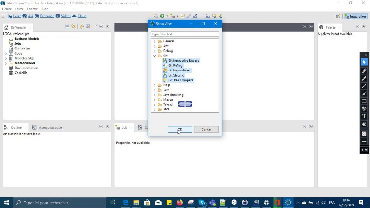Click the type filter text field

185,34
